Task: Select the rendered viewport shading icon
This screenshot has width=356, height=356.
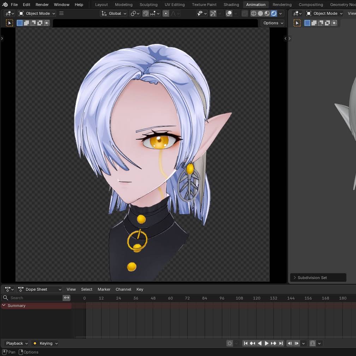Action: [274, 14]
